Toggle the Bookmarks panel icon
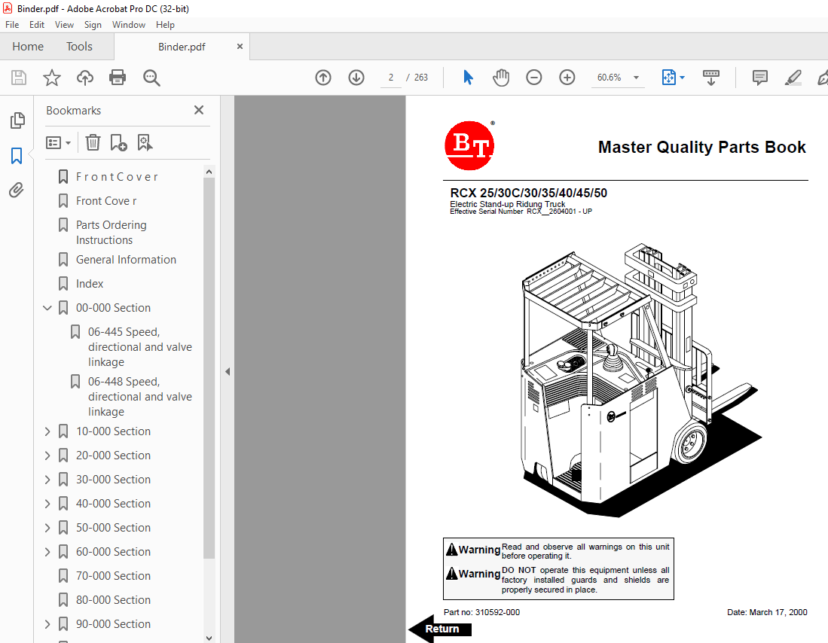828x643 pixels. (x=17, y=156)
